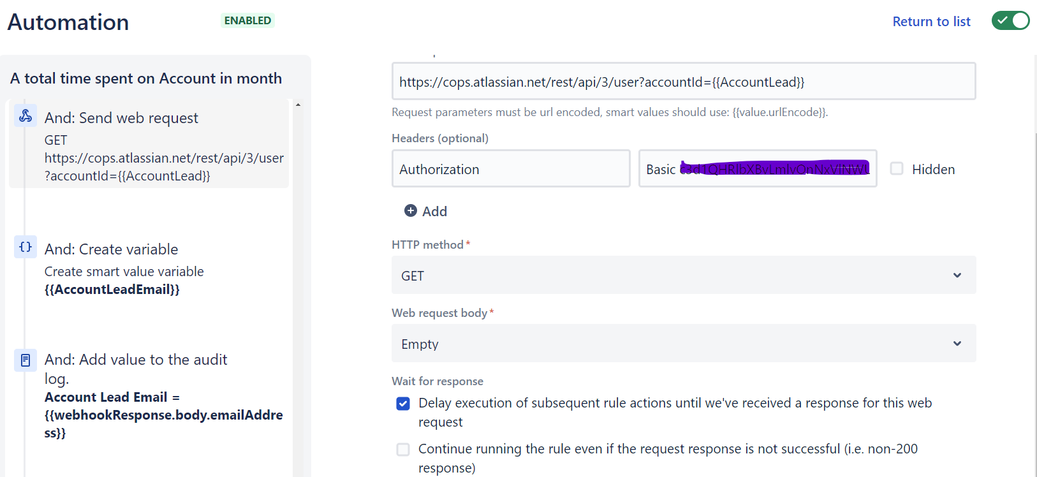Edit the Authorization header name field
1037x477 pixels.
tap(510, 169)
